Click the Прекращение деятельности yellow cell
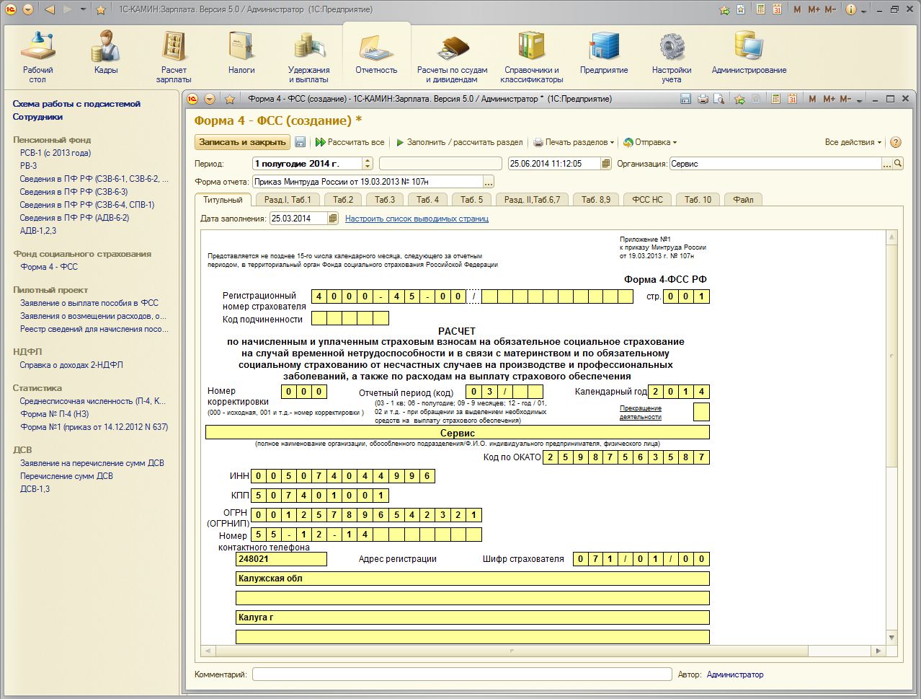This screenshot has height=699, width=921. [701, 412]
